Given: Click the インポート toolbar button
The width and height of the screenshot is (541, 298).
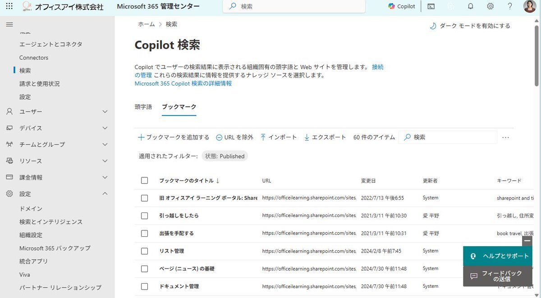Looking at the screenshot, I should (x=279, y=137).
